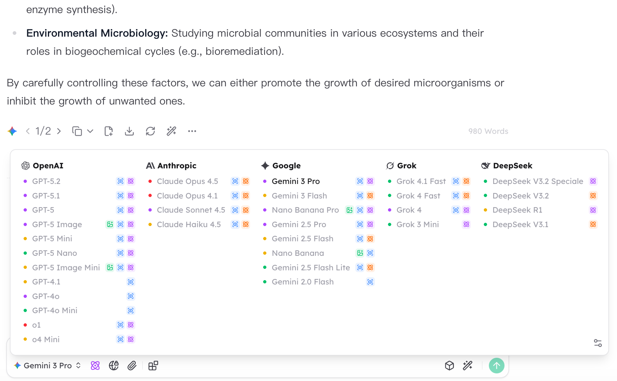Click the magic wand icon beside send button
This screenshot has height=381, width=617.
coord(468,365)
